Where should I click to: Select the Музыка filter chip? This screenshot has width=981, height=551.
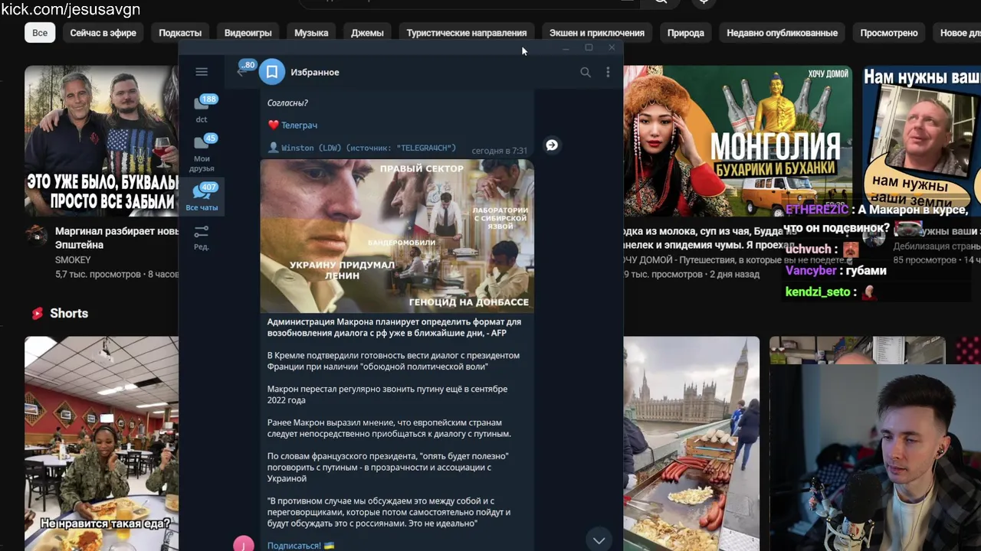pos(311,33)
